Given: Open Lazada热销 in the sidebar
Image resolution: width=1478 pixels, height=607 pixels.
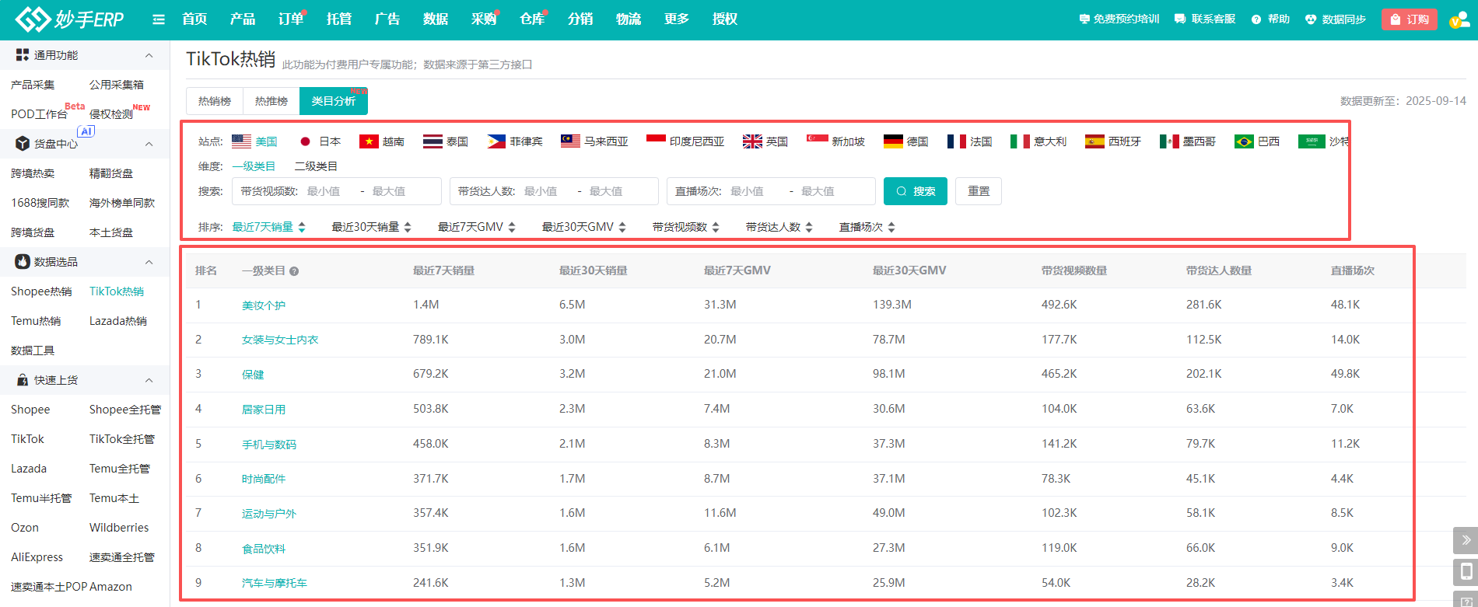Looking at the screenshot, I should click(x=118, y=321).
